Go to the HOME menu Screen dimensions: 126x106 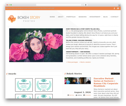click(52, 17)
